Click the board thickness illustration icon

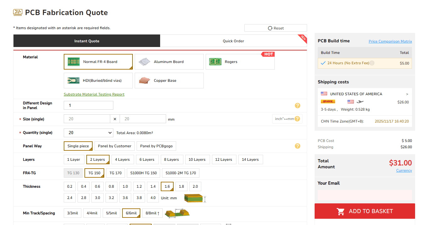click(195, 198)
